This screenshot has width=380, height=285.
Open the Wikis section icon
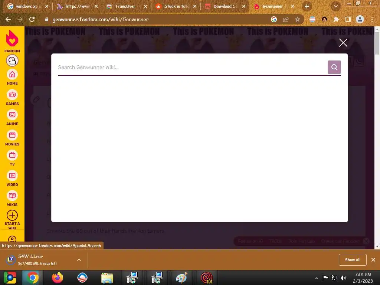point(12,196)
